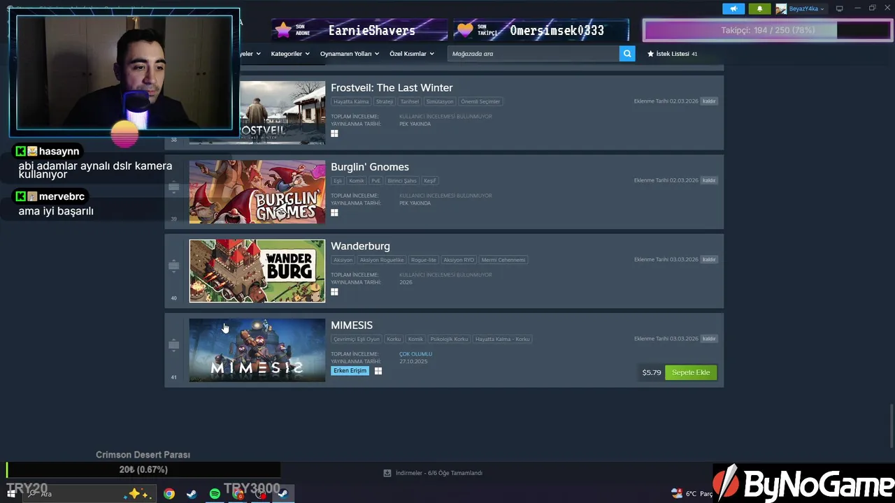This screenshot has width=895, height=503.
Task: Click the reorder handle on Wanderburg row
Action: [174, 265]
